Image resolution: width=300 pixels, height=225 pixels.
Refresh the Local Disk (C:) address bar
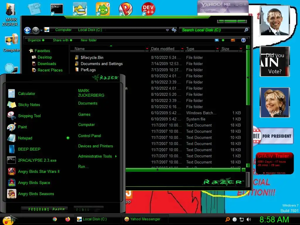[x=174, y=30]
